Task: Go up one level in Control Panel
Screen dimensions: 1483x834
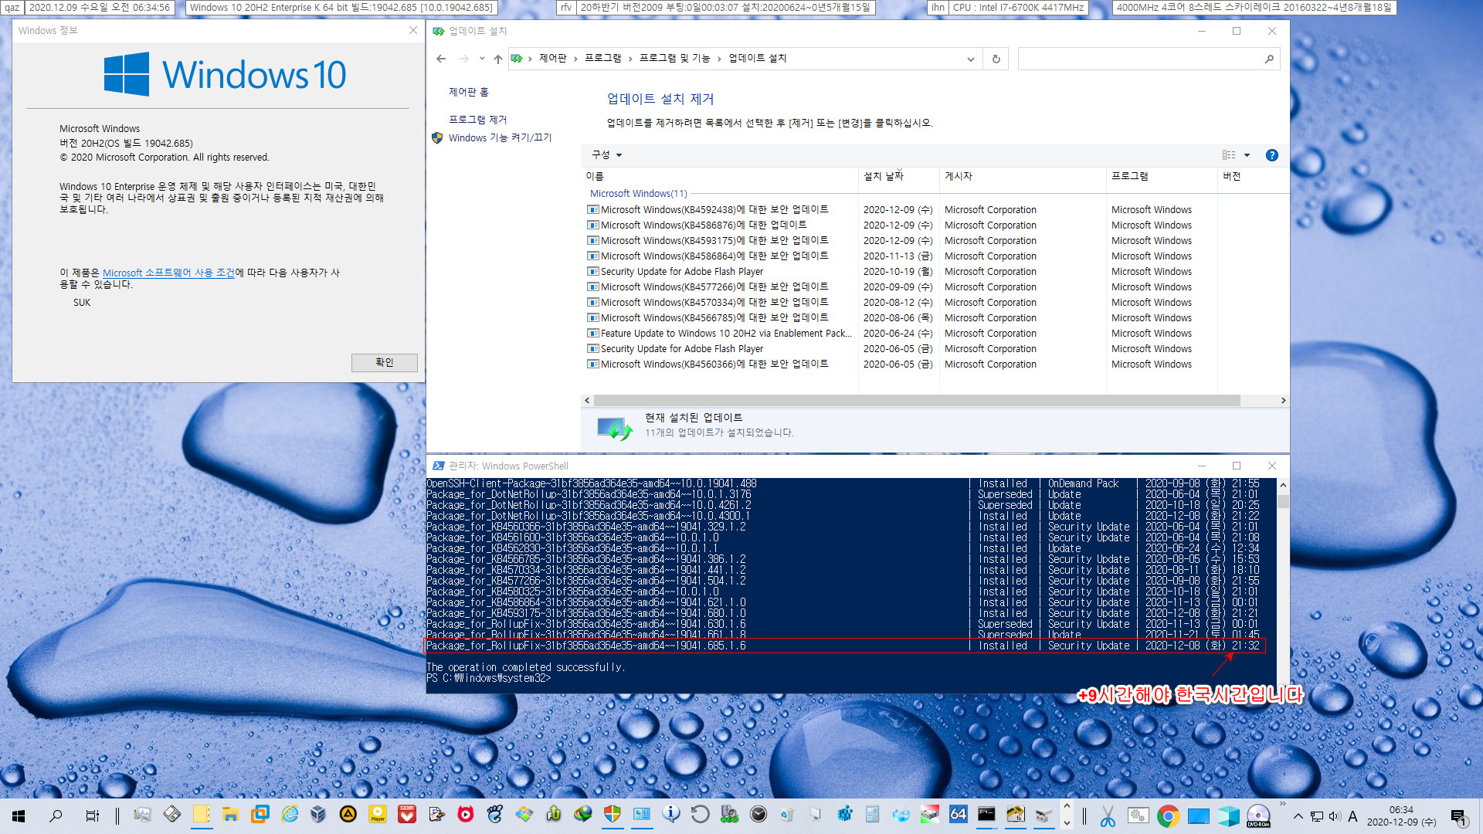Action: (x=498, y=59)
